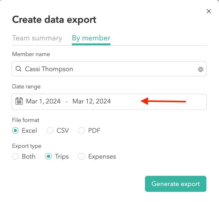This screenshot has width=219, height=202.
Task: Clear the member name with the x icon
Action: 200,69
